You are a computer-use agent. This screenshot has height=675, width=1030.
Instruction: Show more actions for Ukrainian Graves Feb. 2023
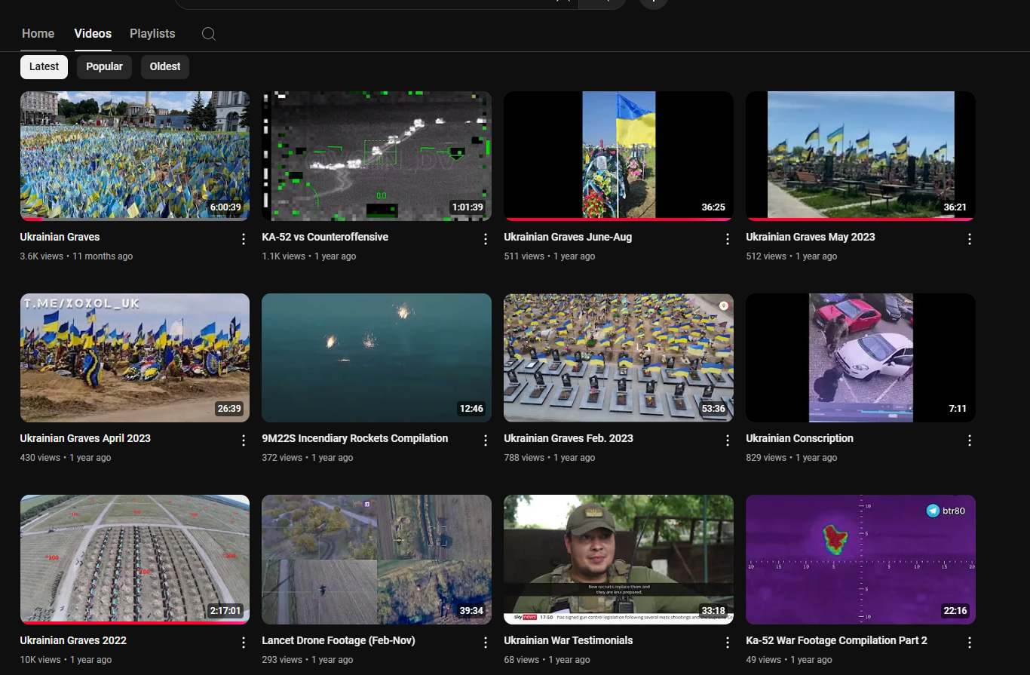point(728,440)
